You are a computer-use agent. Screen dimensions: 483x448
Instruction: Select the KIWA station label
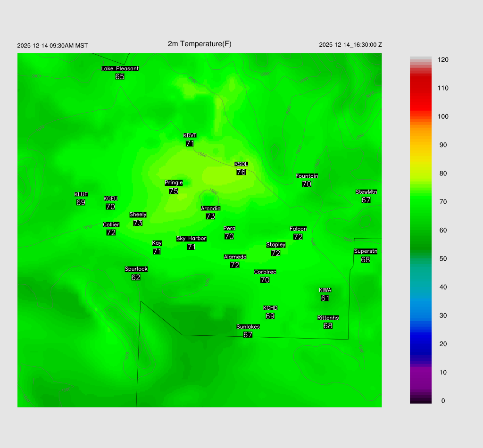[x=325, y=290]
